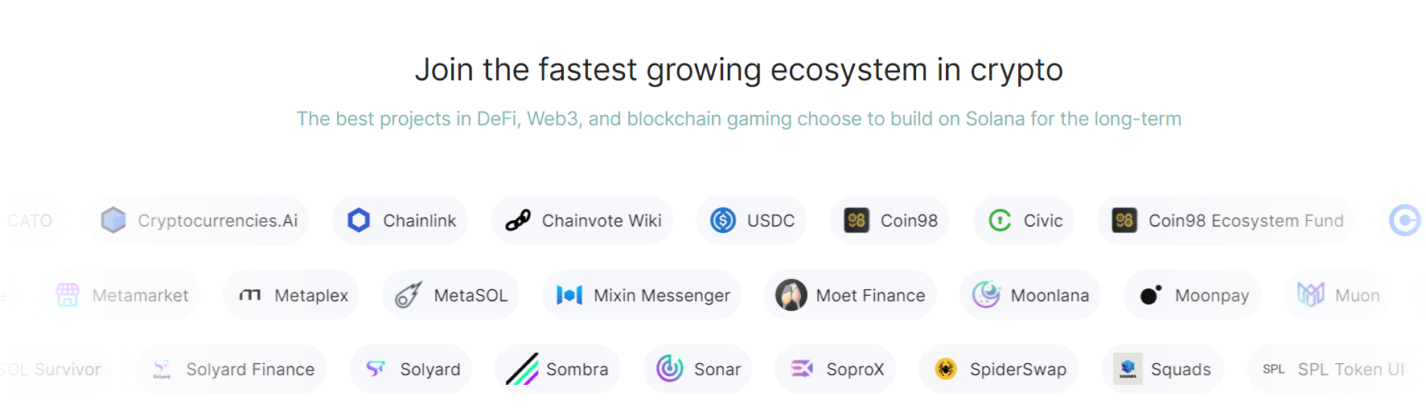This screenshot has height=409, width=1426.
Task: Click the Sombra striped slash icon
Action: point(522,369)
